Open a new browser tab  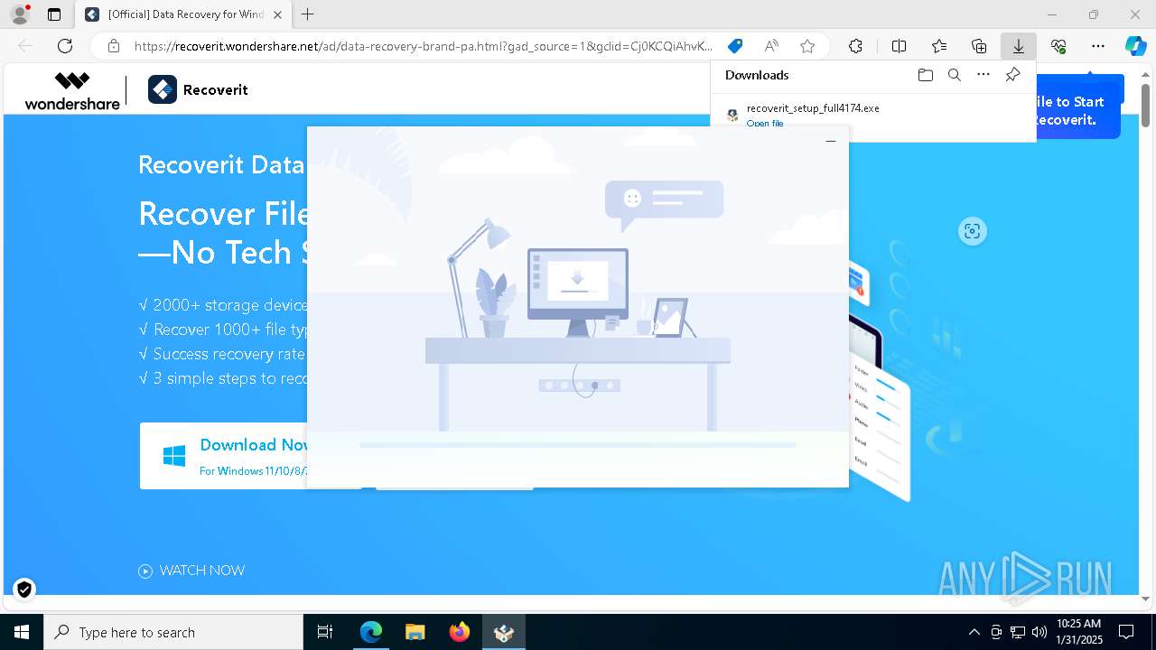[x=308, y=14]
